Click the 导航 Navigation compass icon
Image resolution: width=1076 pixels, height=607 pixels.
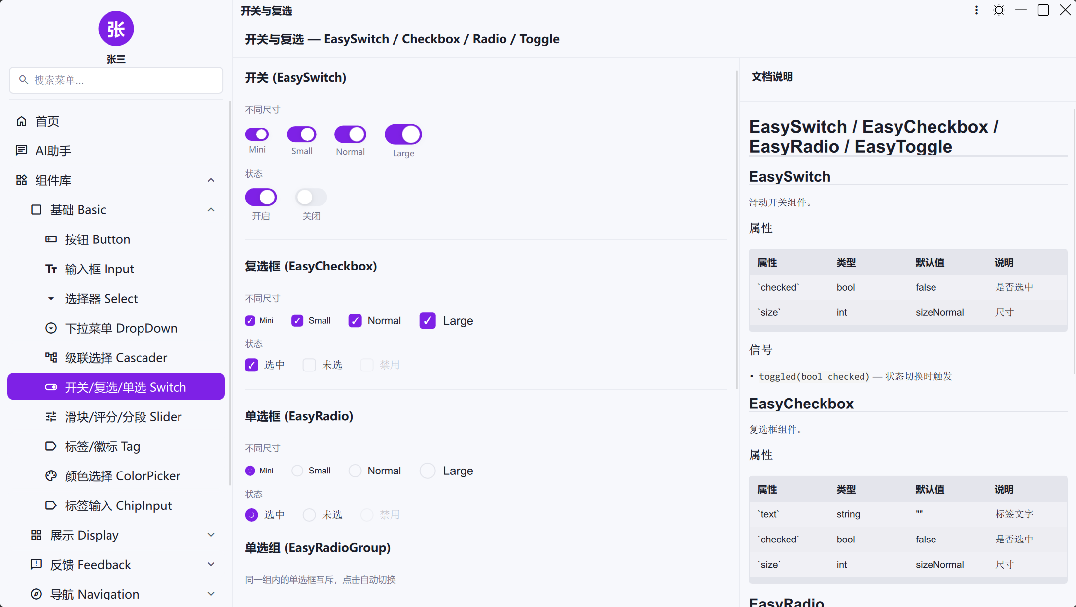(x=36, y=594)
